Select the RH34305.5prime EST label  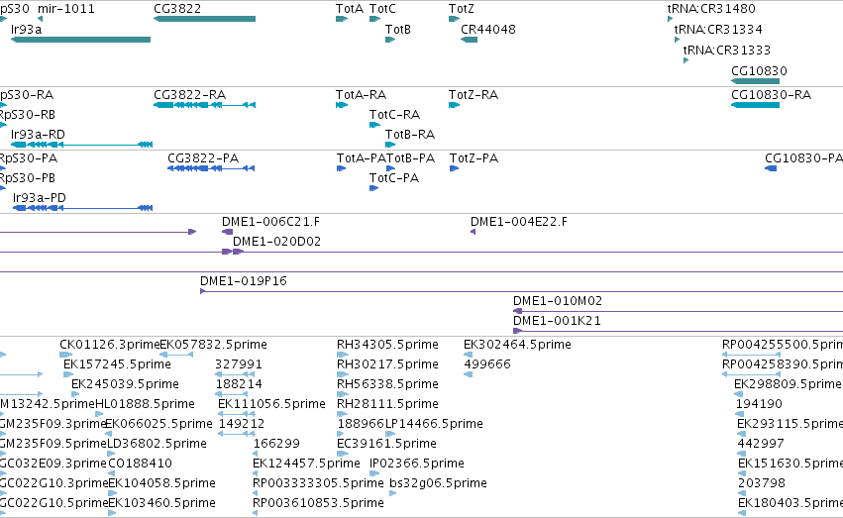[x=387, y=344]
